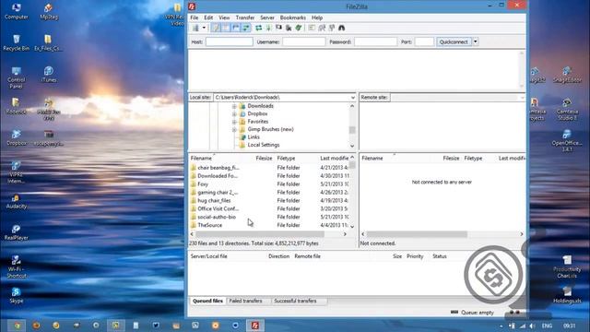Sort the local list by Filesize column
The image size is (590, 332).
(x=264, y=159)
